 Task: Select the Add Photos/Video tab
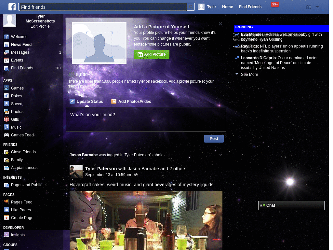point(131,102)
